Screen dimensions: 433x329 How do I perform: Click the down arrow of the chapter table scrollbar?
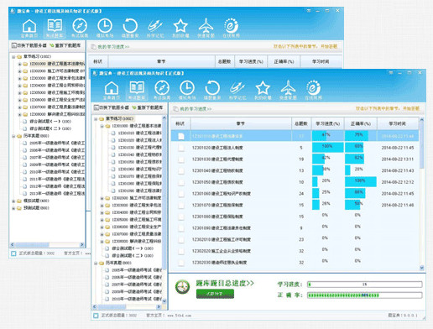point(422,268)
